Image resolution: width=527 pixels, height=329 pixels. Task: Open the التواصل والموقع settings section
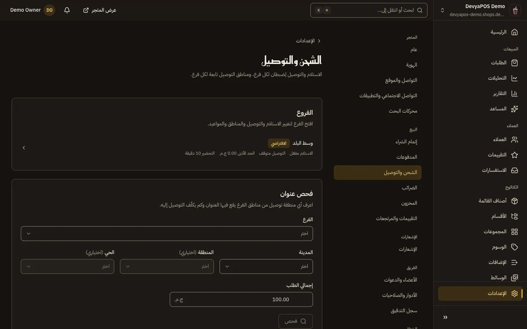click(x=378, y=80)
